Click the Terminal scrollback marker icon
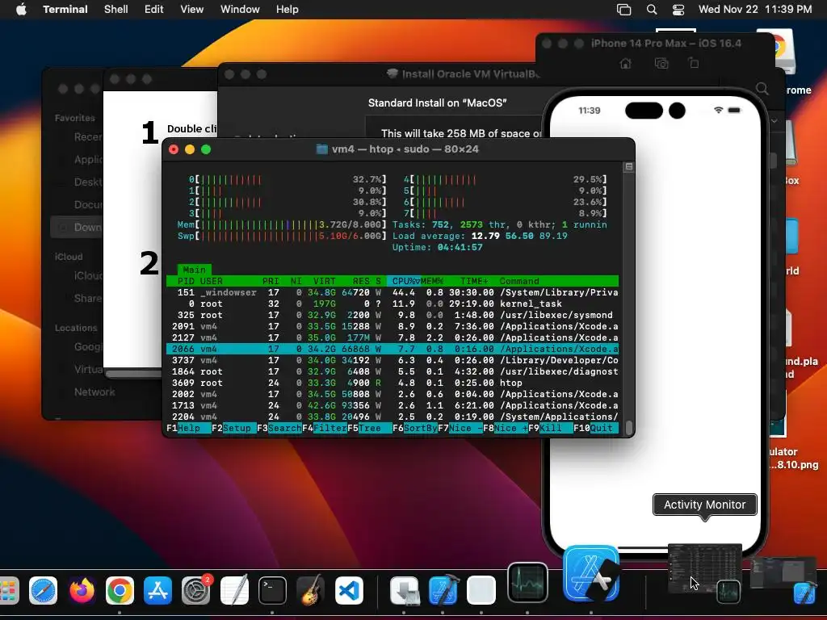Viewport: 827px width, 620px height. (628, 166)
